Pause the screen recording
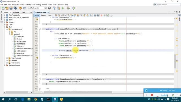181x102 pixels. [146, 95]
